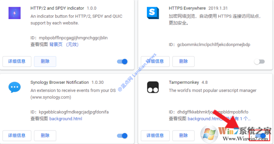Click the Synology Browser Notification icon
The height and width of the screenshot is (144, 274).
point(15,87)
